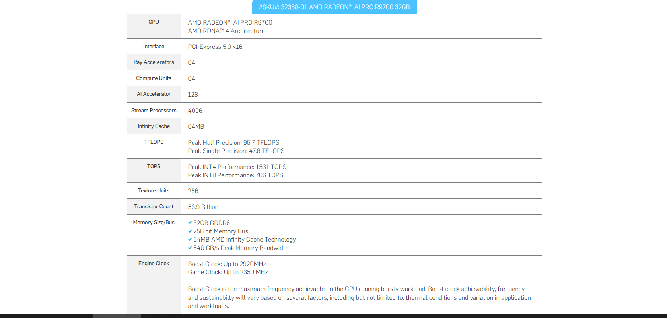Select the Infinity Cache row header
Screen dimensions: 667x318
(154, 126)
